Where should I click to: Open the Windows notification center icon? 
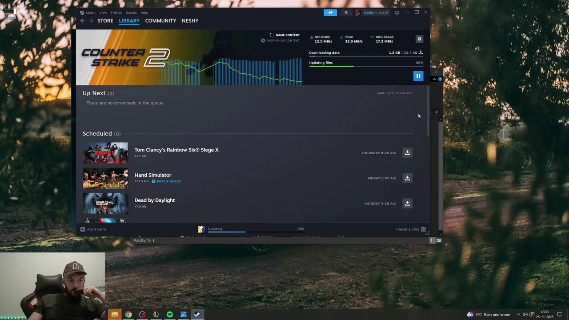pos(560,315)
